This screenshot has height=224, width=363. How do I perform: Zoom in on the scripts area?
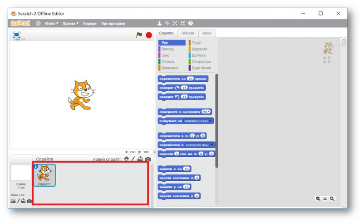click(332, 199)
